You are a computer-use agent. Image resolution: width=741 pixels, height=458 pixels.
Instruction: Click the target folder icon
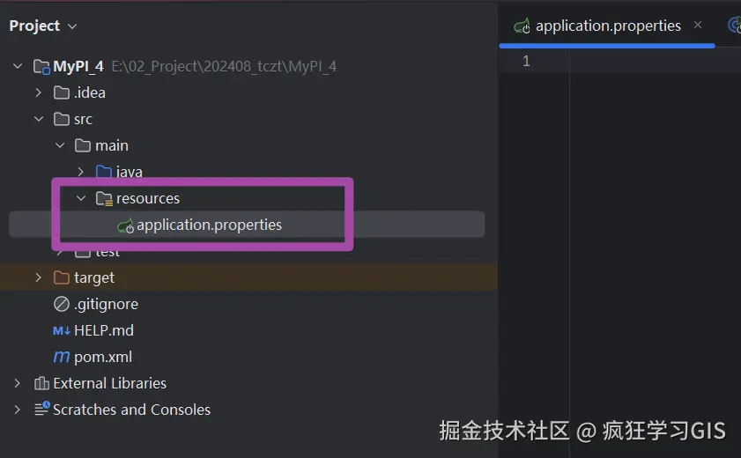62,277
